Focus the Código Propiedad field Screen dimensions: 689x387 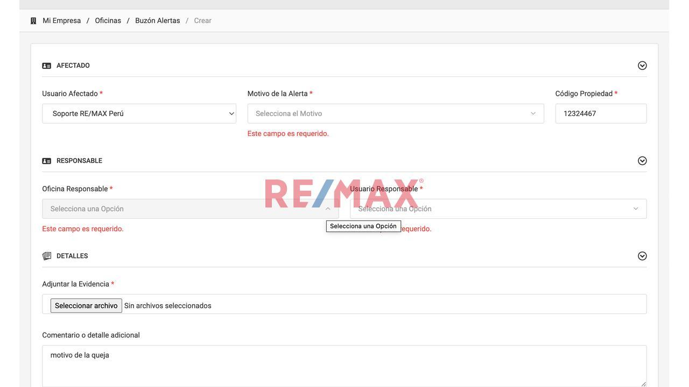pos(601,113)
